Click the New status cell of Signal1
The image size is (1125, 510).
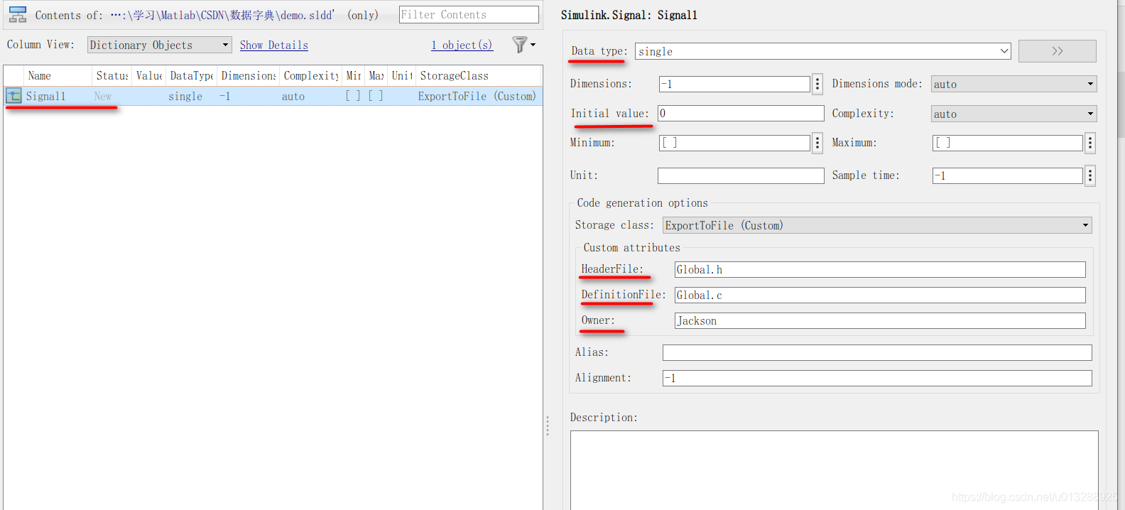point(103,96)
